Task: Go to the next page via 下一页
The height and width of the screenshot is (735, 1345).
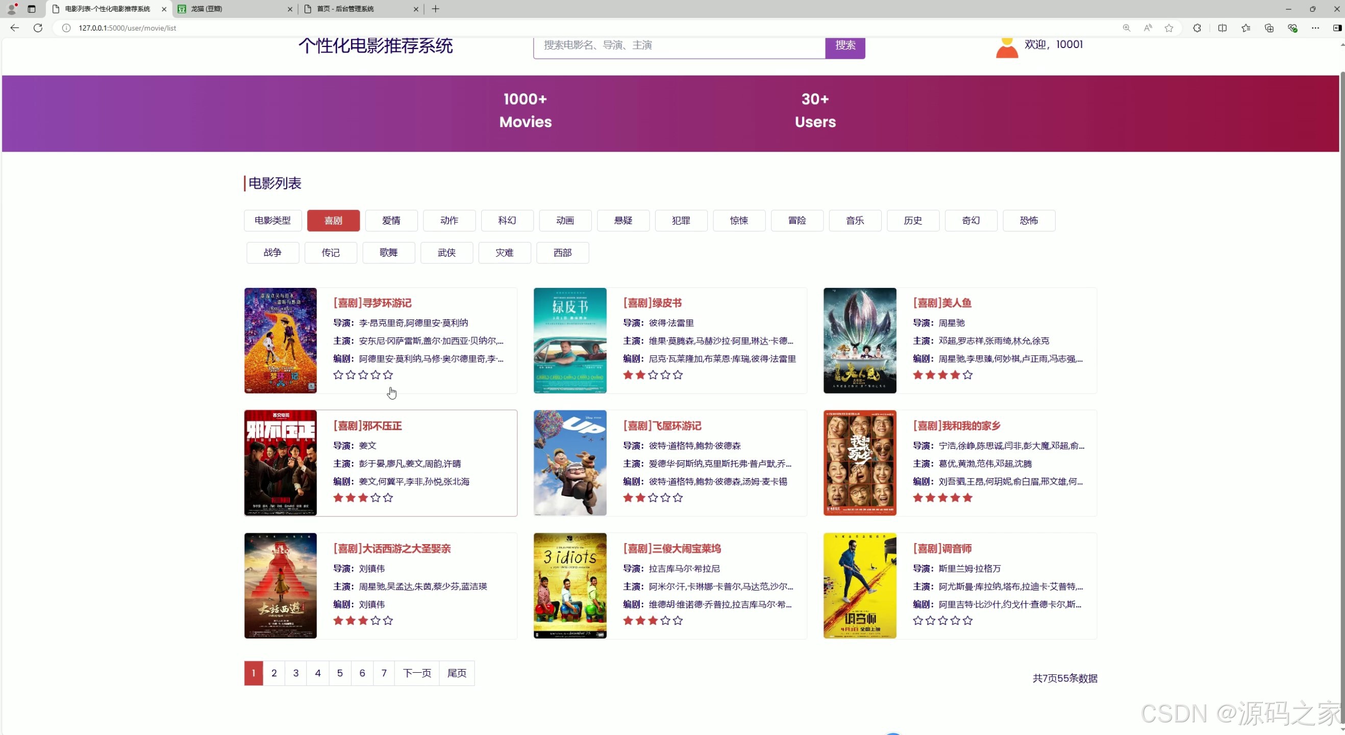Action: click(416, 673)
